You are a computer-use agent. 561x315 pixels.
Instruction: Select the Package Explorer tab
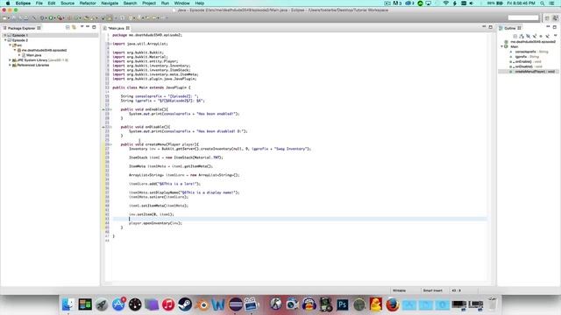pyautogui.click(x=21, y=28)
